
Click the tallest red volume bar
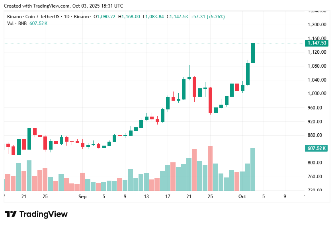pos(210,168)
